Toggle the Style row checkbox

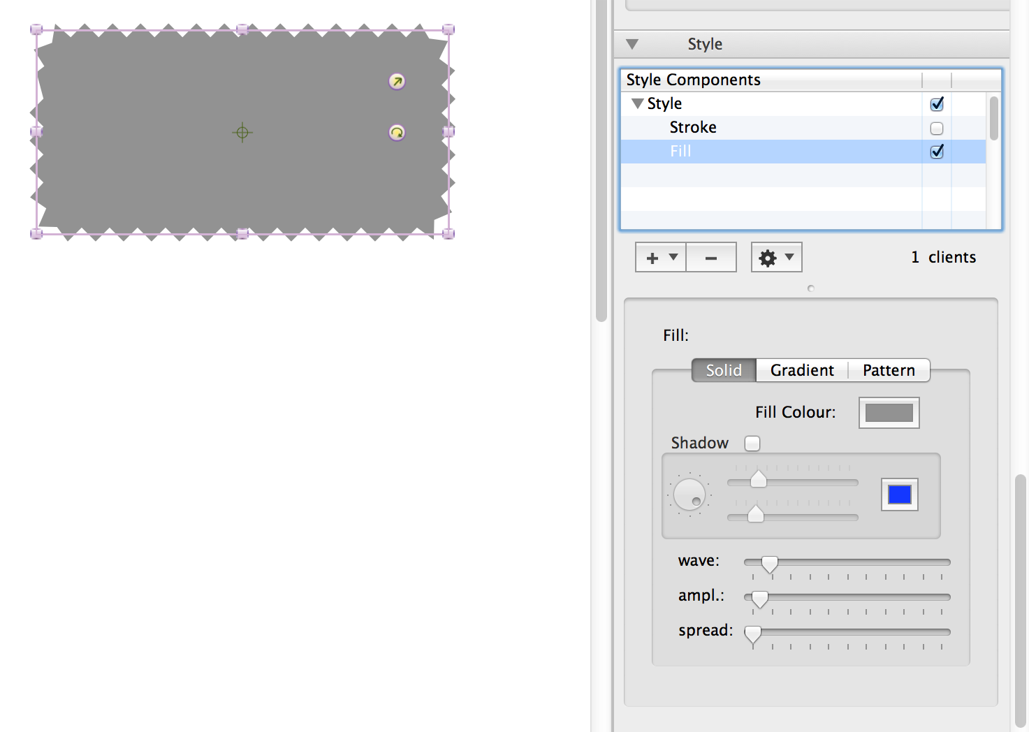[937, 104]
